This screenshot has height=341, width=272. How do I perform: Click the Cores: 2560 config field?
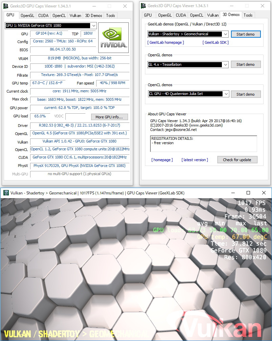pyautogui.click(x=63, y=41)
